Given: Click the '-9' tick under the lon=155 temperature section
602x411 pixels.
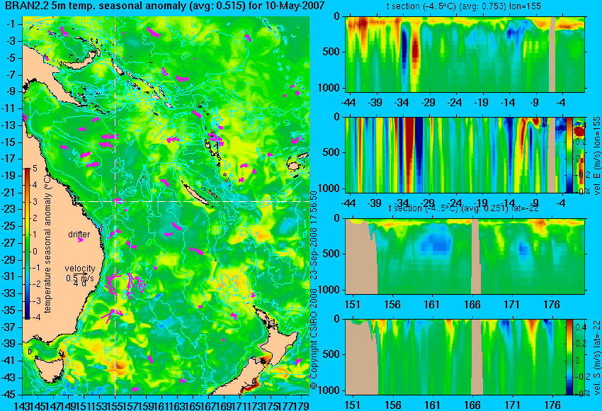Looking at the screenshot, I should (535, 103).
